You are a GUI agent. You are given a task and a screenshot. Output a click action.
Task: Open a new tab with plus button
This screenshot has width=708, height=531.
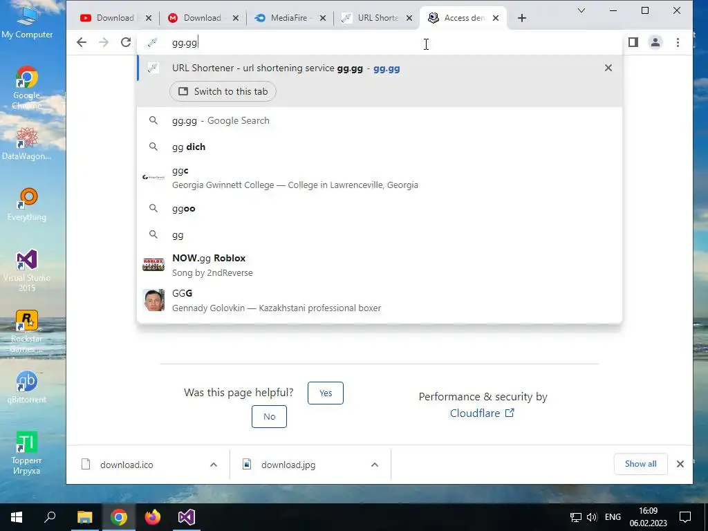click(x=522, y=18)
